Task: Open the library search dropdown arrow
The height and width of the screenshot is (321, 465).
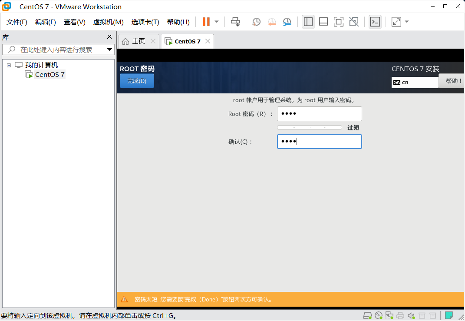Action: tap(109, 50)
